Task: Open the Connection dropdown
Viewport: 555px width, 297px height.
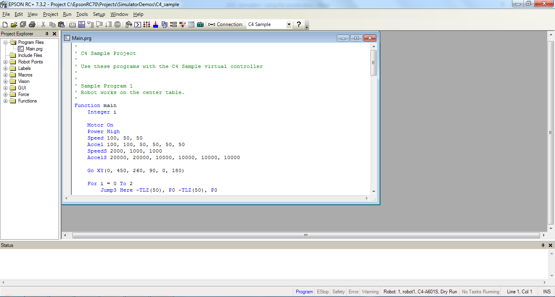Action: pos(288,24)
